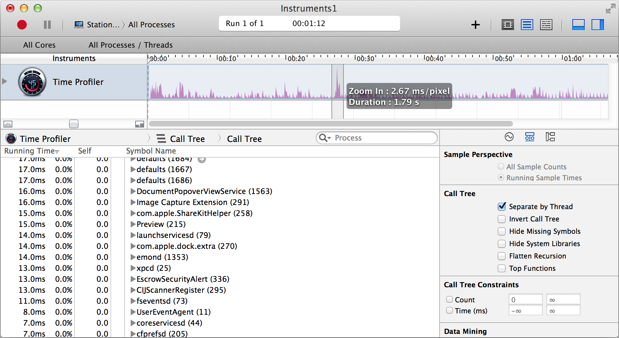Expand the xpcd (25) row

(x=133, y=268)
